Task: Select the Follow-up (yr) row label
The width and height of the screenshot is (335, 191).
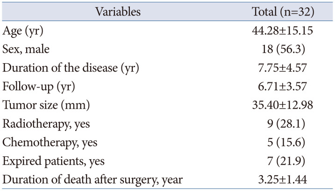Action: click(38, 87)
